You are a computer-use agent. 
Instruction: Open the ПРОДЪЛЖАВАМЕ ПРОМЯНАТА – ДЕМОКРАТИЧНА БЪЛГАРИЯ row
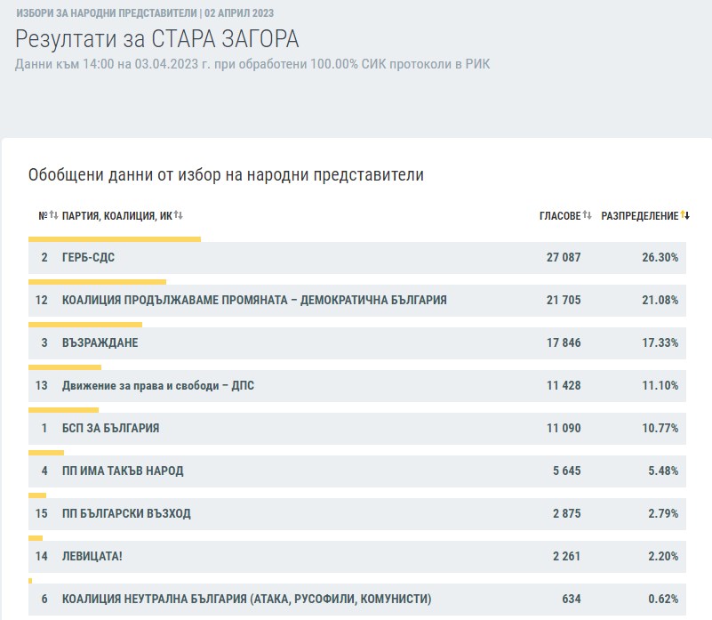coord(254,301)
